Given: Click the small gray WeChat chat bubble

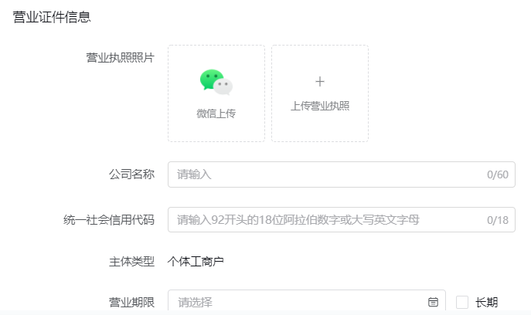Looking at the screenshot, I should point(224,86).
